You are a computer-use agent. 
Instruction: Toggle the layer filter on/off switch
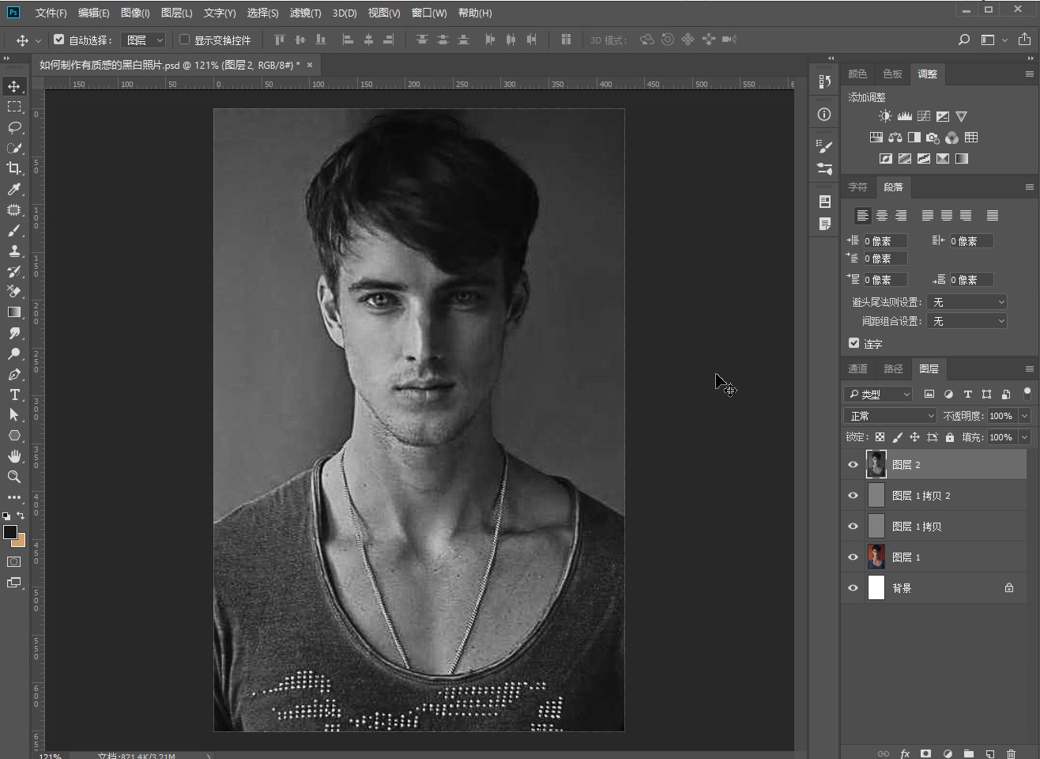click(1027, 393)
